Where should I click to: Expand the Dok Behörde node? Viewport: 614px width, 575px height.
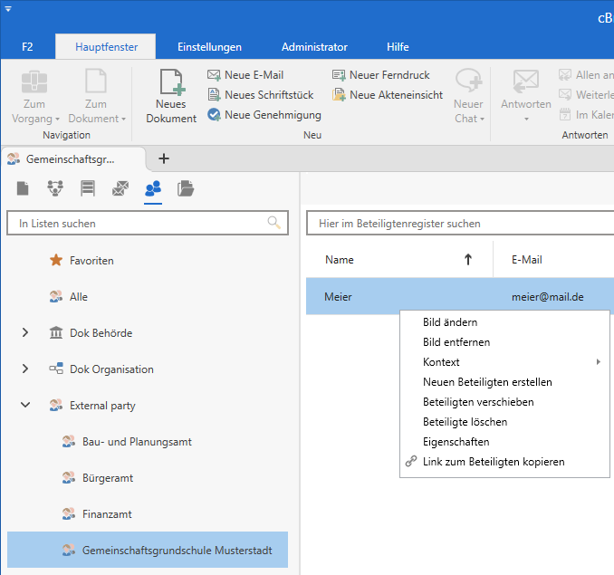click(x=25, y=332)
